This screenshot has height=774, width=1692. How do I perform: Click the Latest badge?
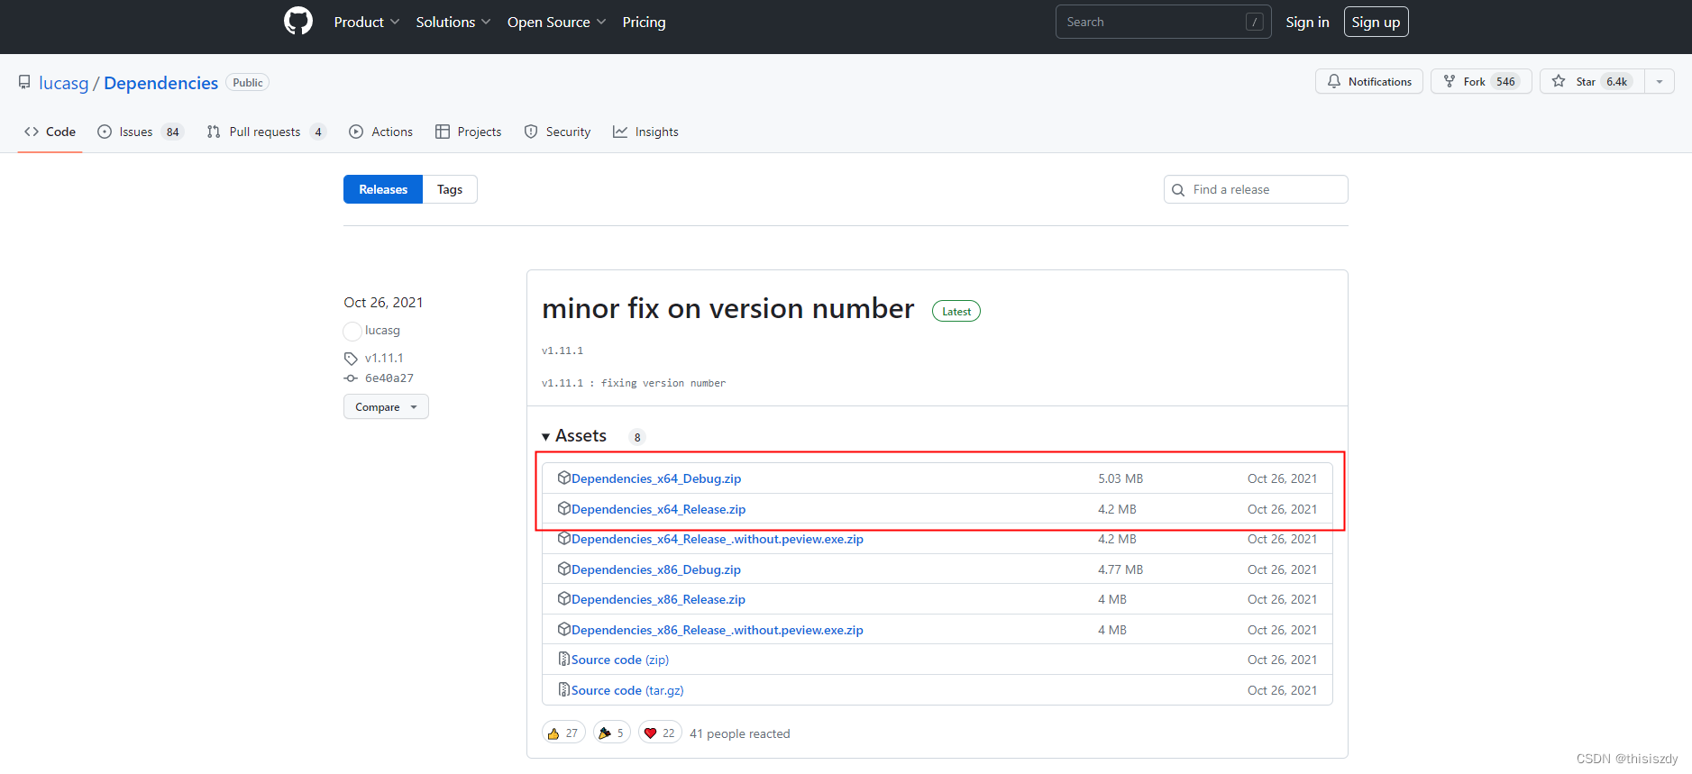coord(956,311)
